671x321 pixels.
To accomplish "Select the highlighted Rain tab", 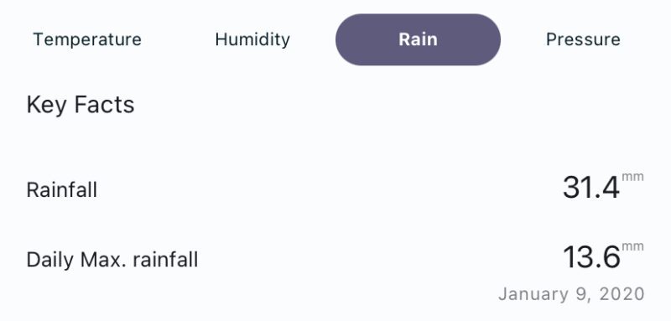I will point(418,39).
